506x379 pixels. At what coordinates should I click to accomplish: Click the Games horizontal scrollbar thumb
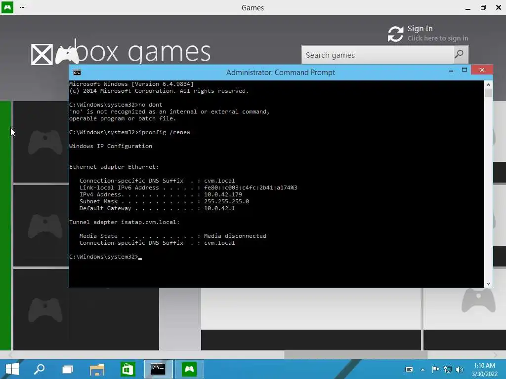tap(356, 355)
